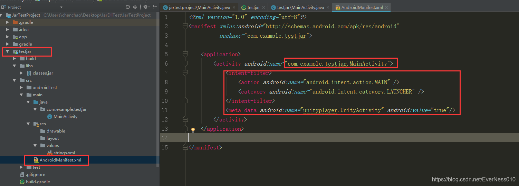
Task: Fold the activity tag at line 6
Action: tap(185, 63)
